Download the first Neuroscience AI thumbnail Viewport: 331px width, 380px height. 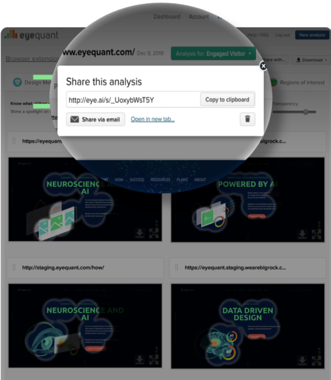click(140, 233)
